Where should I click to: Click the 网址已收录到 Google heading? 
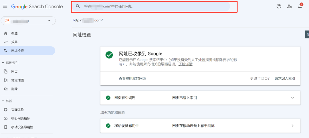coord(140,54)
